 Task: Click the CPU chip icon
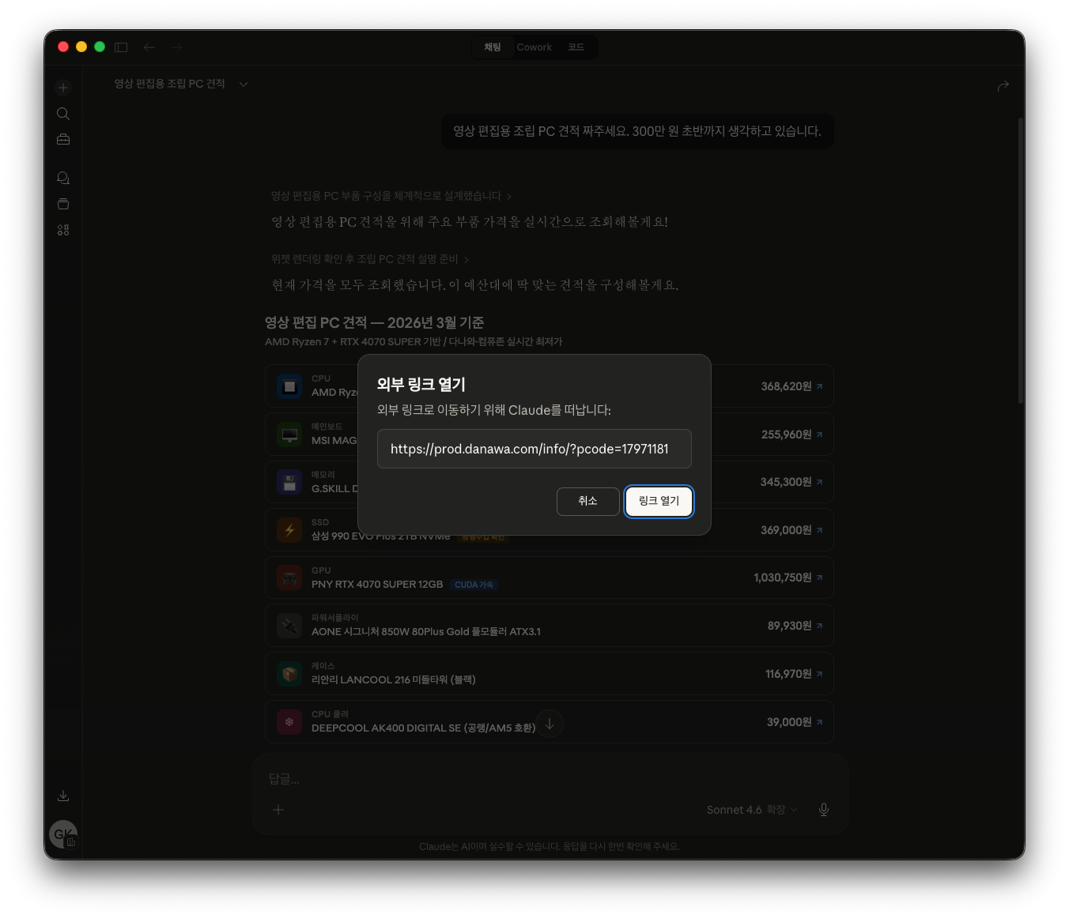289,386
